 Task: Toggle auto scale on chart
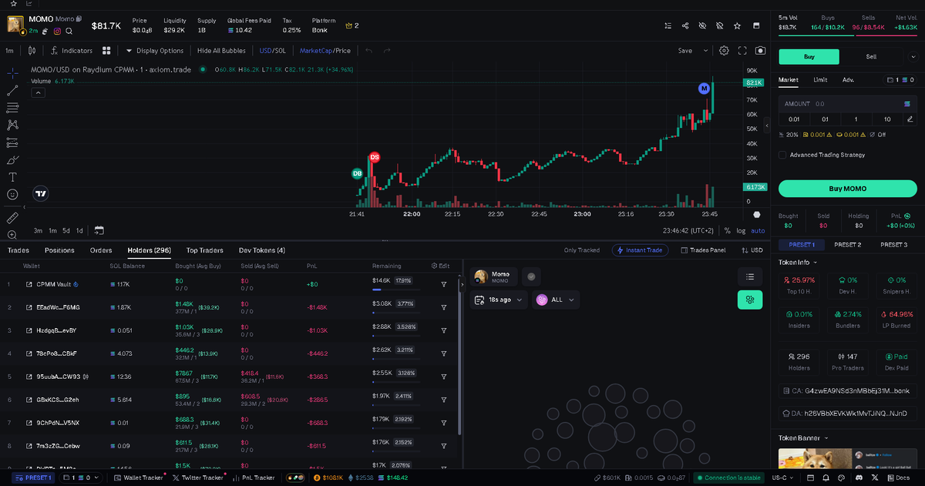[x=758, y=230]
